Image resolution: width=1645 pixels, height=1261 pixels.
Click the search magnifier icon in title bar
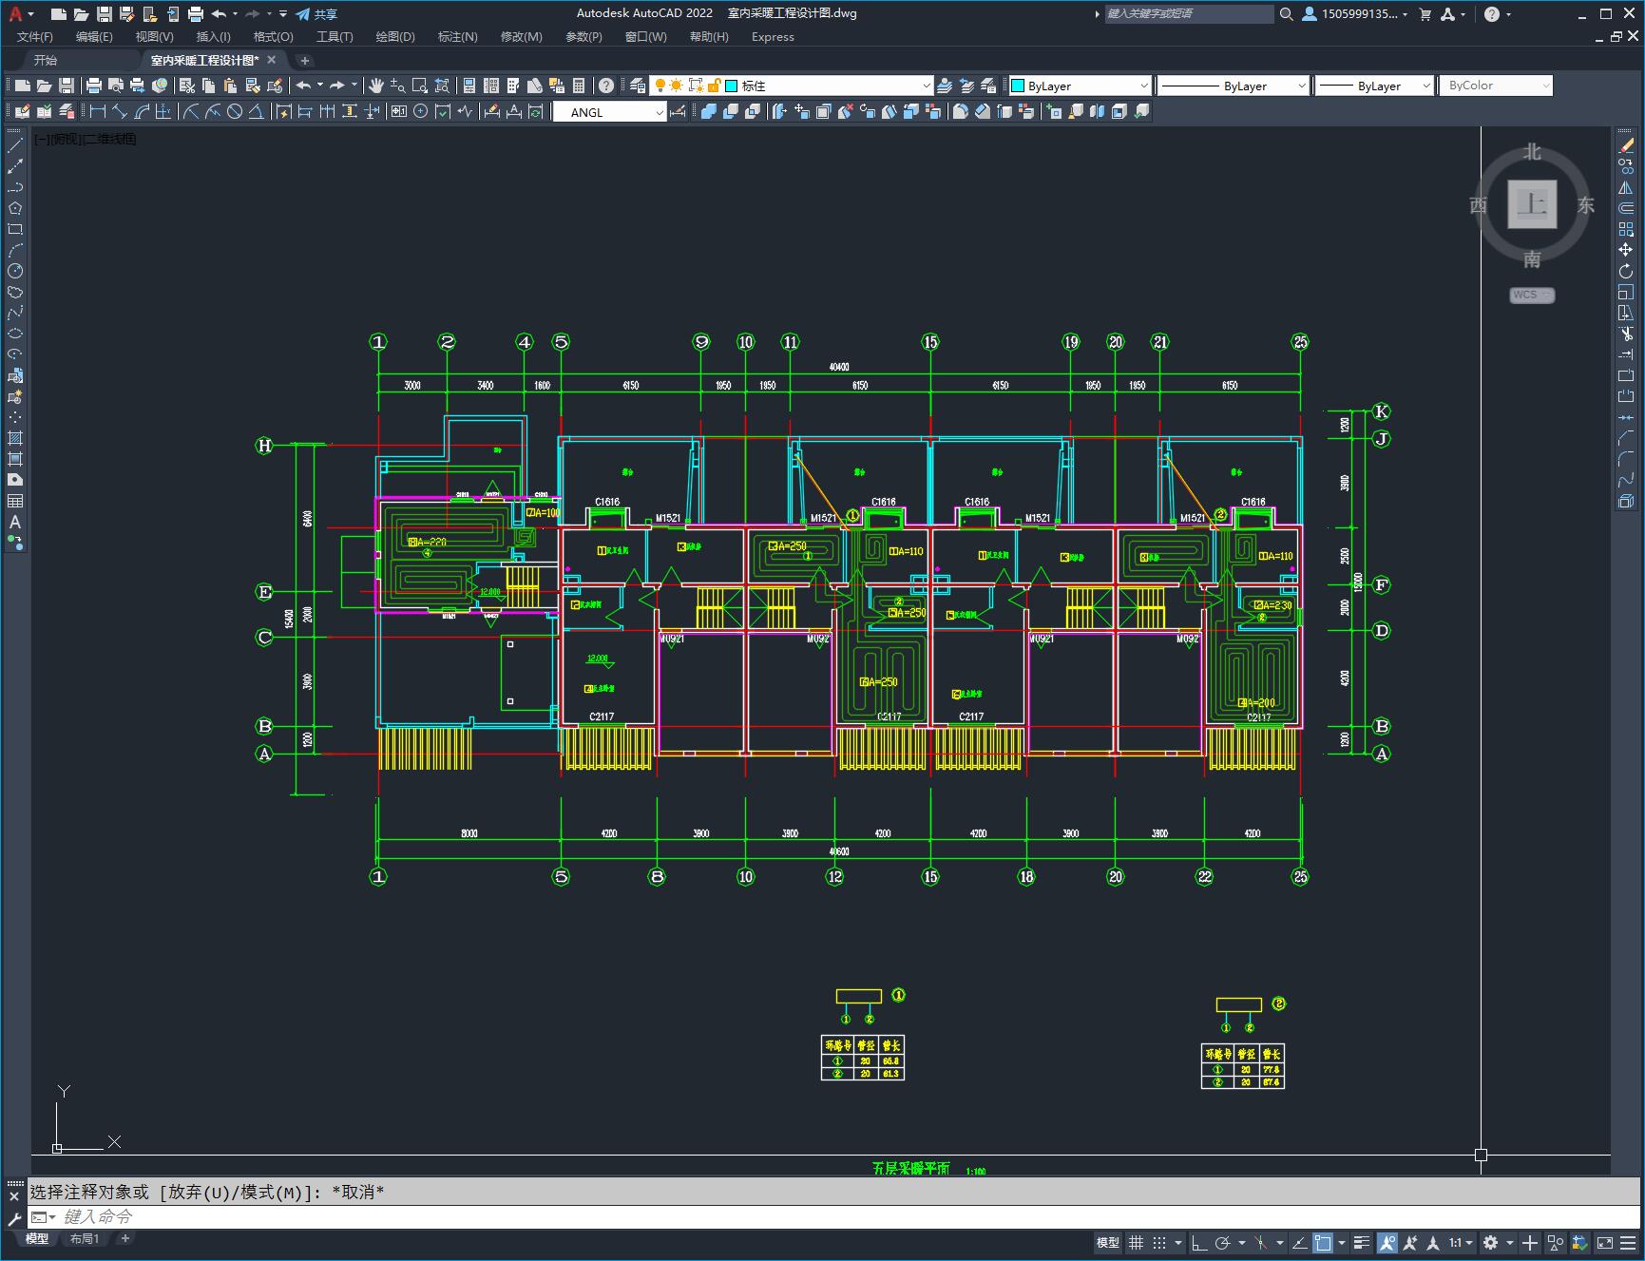(x=1286, y=14)
